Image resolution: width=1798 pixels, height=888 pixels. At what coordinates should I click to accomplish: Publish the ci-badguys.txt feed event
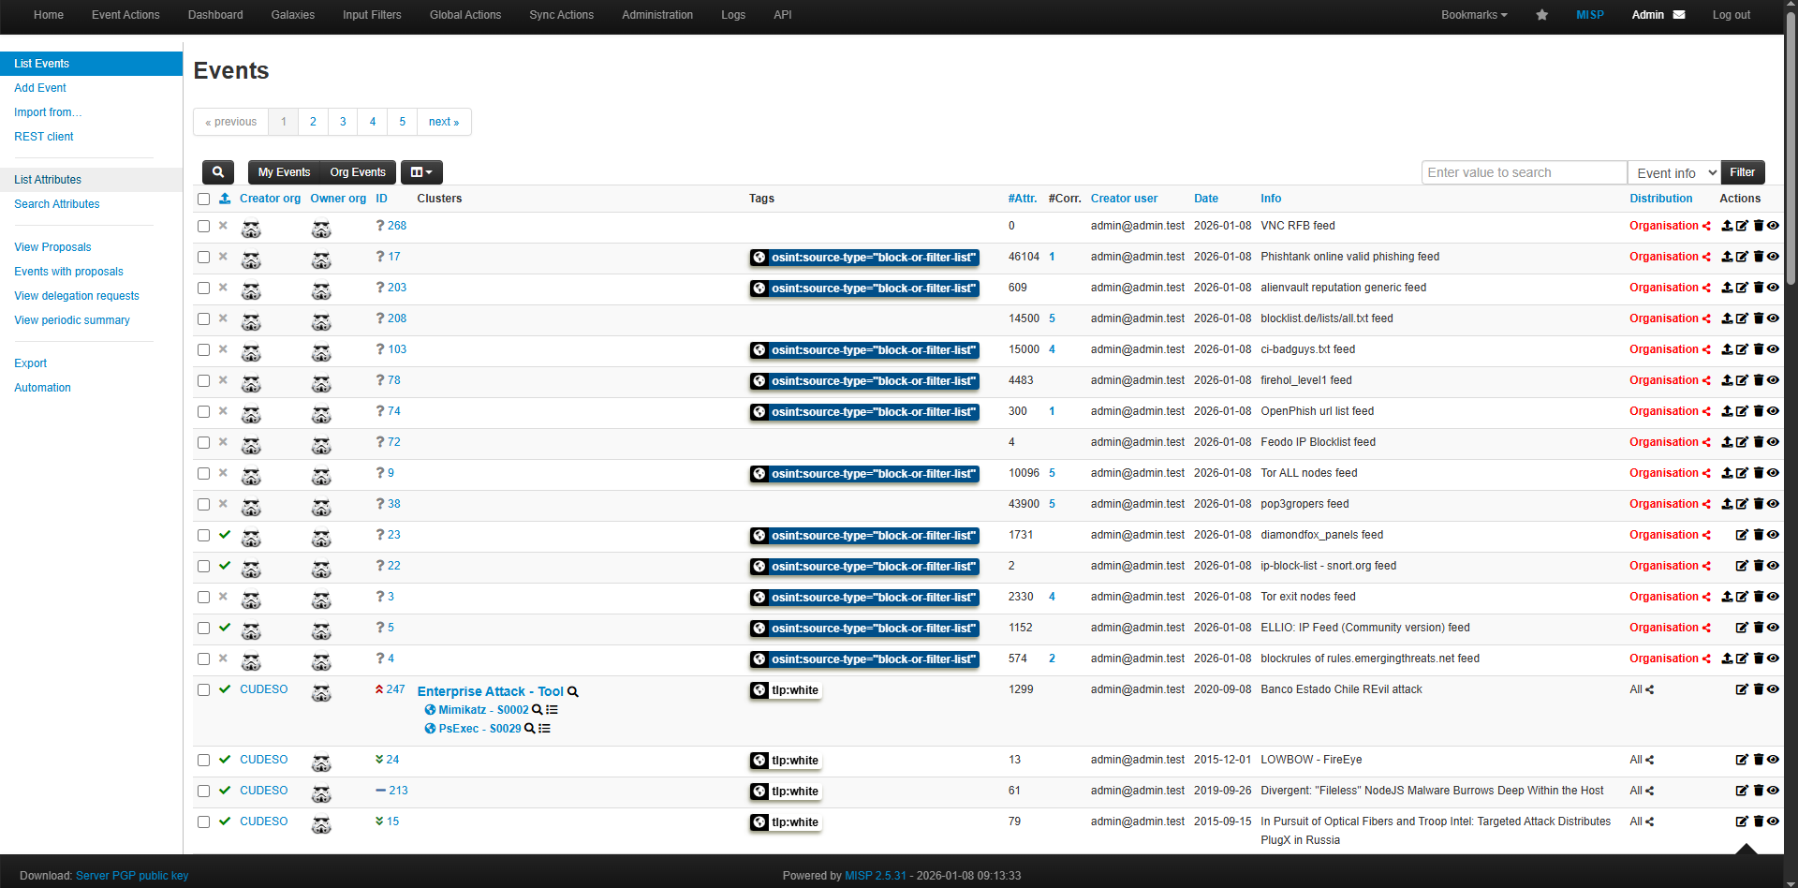(1727, 349)
